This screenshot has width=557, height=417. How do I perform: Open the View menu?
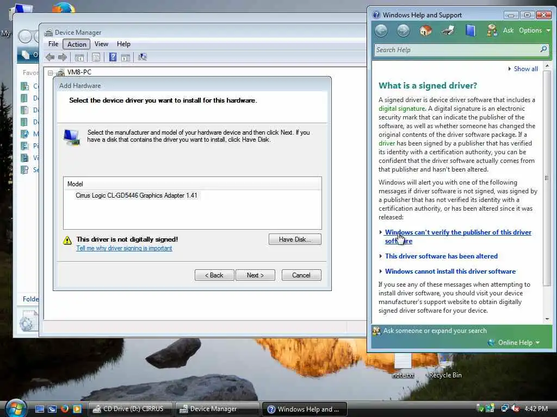[101, 44]
